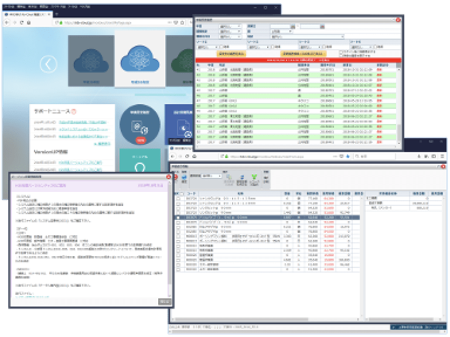Go back in the lower-right browser window
The image size is (450, 337).
point(173,156)
